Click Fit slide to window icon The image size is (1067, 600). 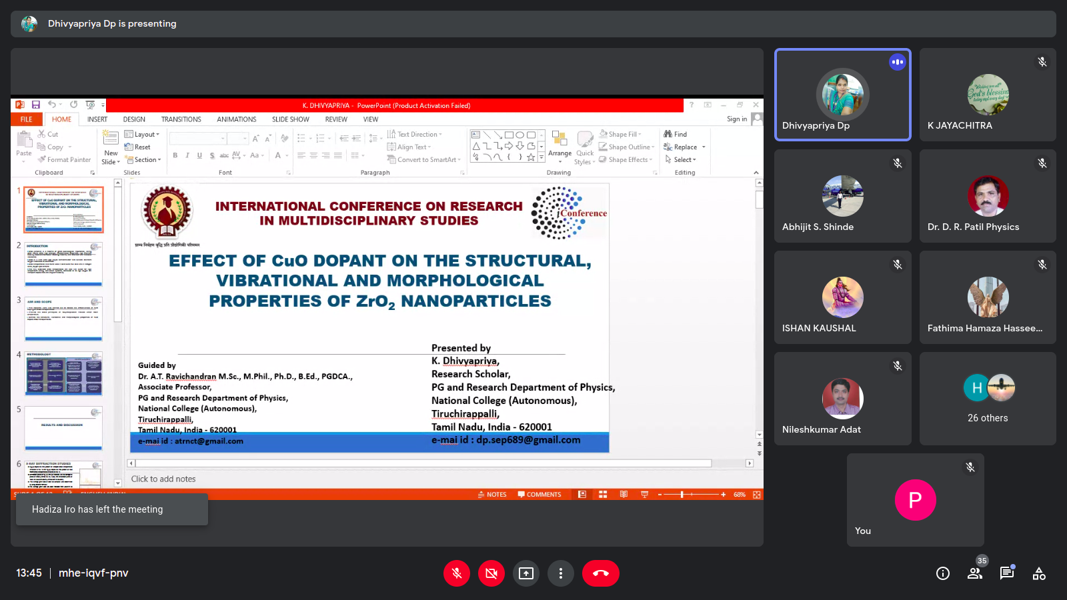pos(756,495)
